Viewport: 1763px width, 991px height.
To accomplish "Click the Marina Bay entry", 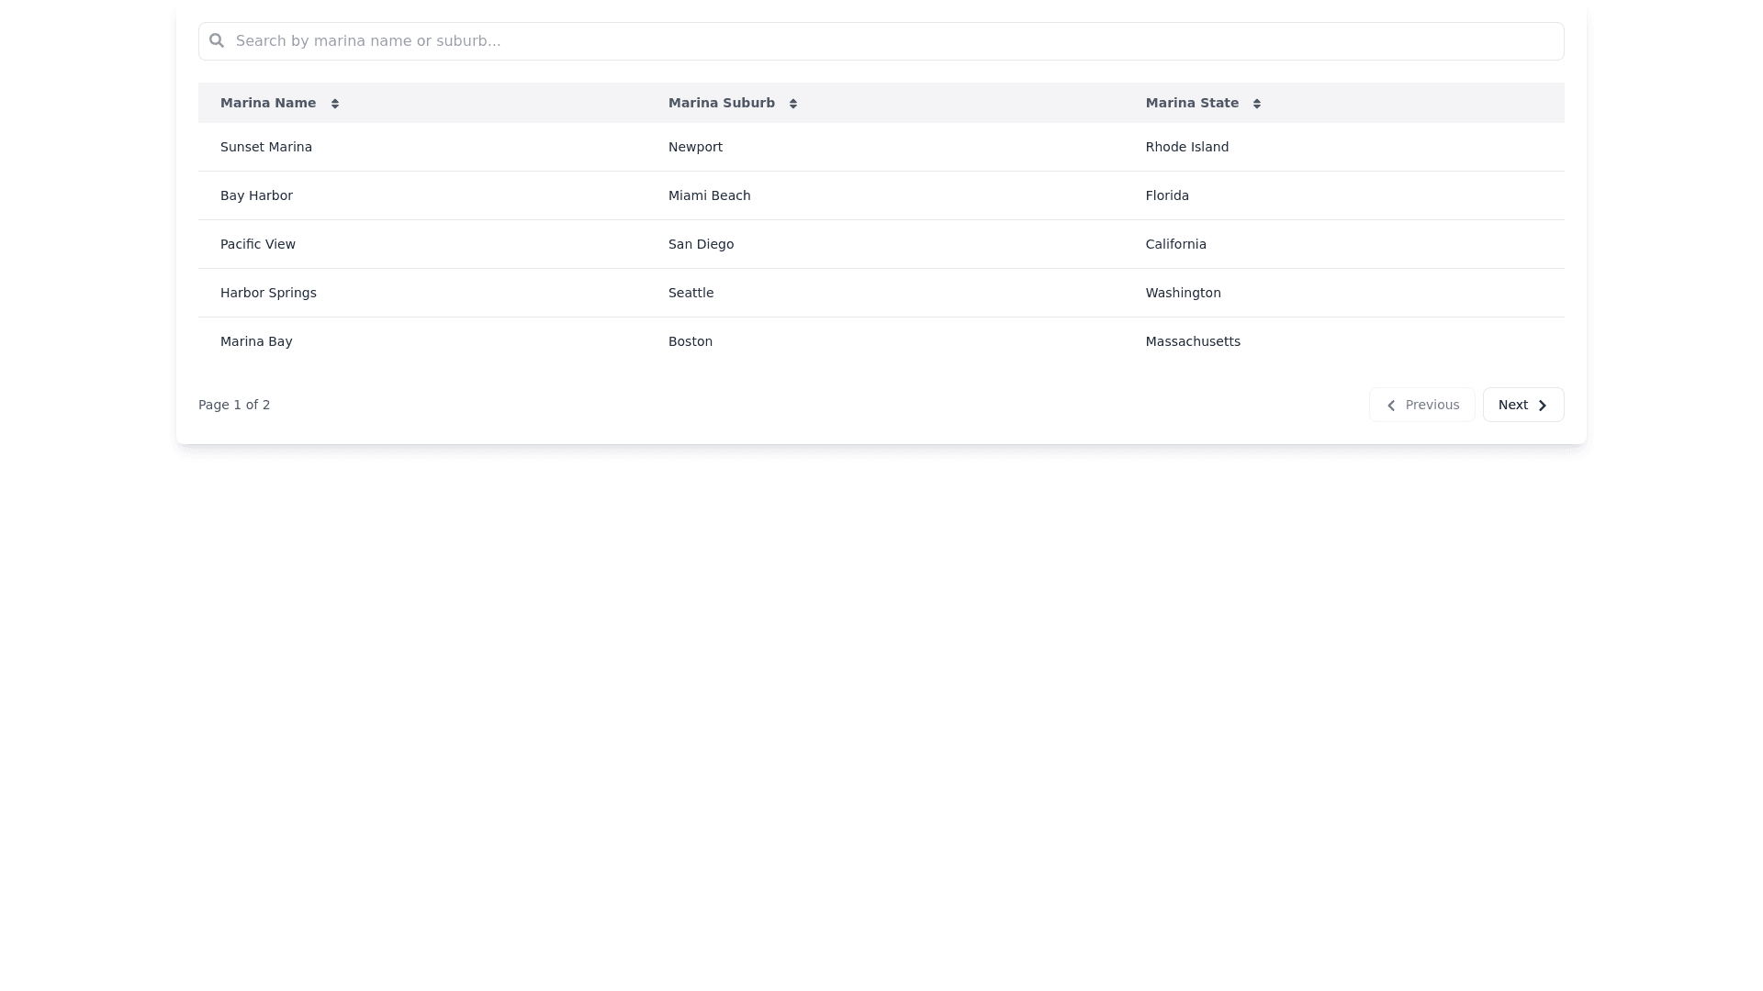I will 256,341.
